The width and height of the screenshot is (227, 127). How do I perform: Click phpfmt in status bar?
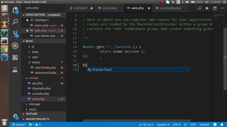click(204, 125)
